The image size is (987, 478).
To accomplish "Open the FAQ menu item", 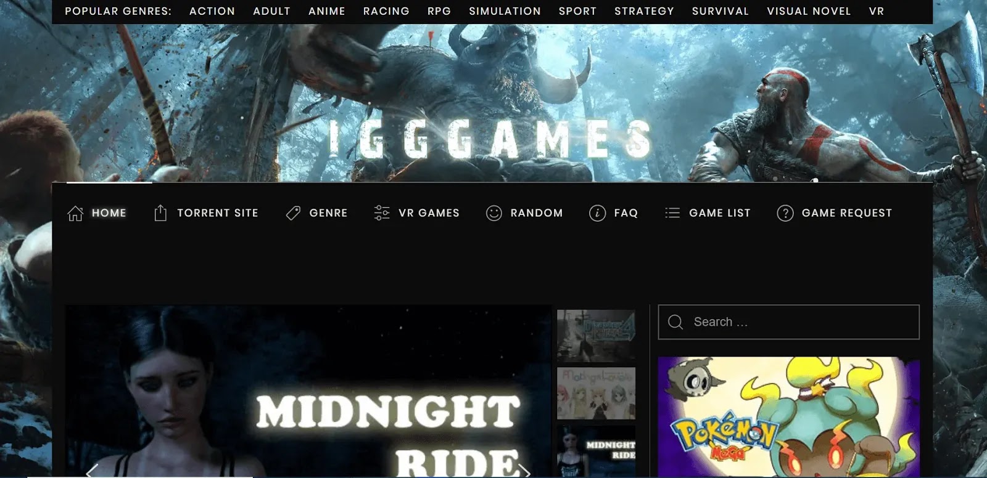I will point(626,213).
